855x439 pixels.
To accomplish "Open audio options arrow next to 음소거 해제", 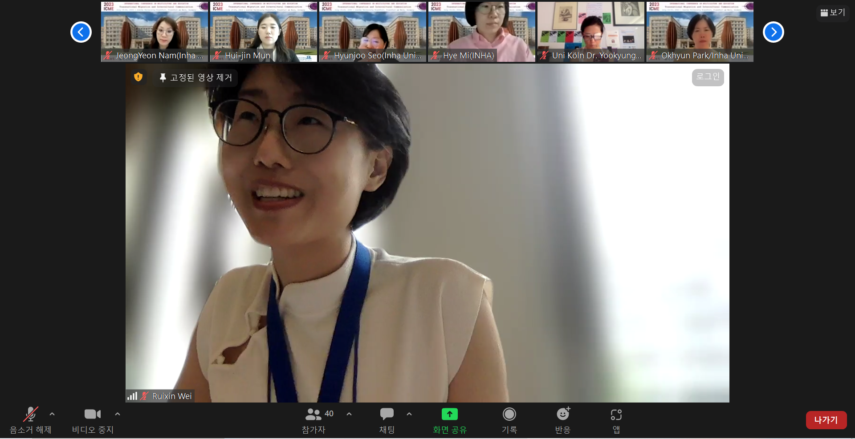I will point(52,414).
